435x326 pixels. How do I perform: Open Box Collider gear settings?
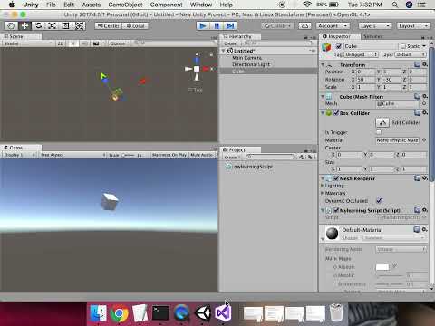[x=424, y=112]
